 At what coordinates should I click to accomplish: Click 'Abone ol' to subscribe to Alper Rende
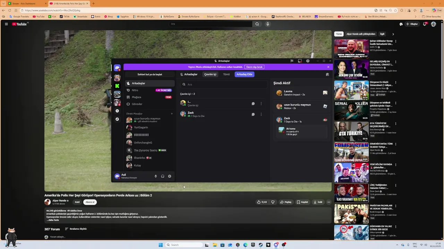[90, 202]
